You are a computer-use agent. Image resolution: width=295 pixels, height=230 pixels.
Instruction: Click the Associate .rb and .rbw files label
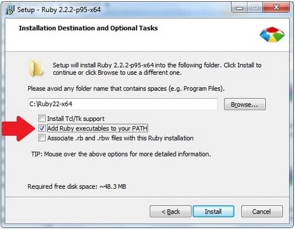pos(121,138)
